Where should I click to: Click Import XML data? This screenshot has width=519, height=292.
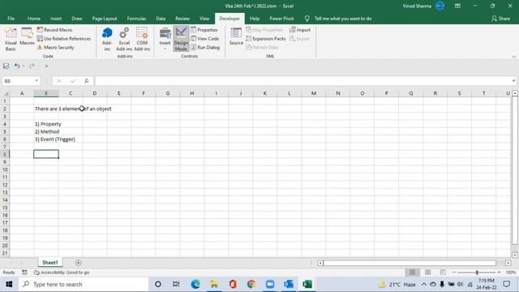pyautogui.click(x=300, y=30)
